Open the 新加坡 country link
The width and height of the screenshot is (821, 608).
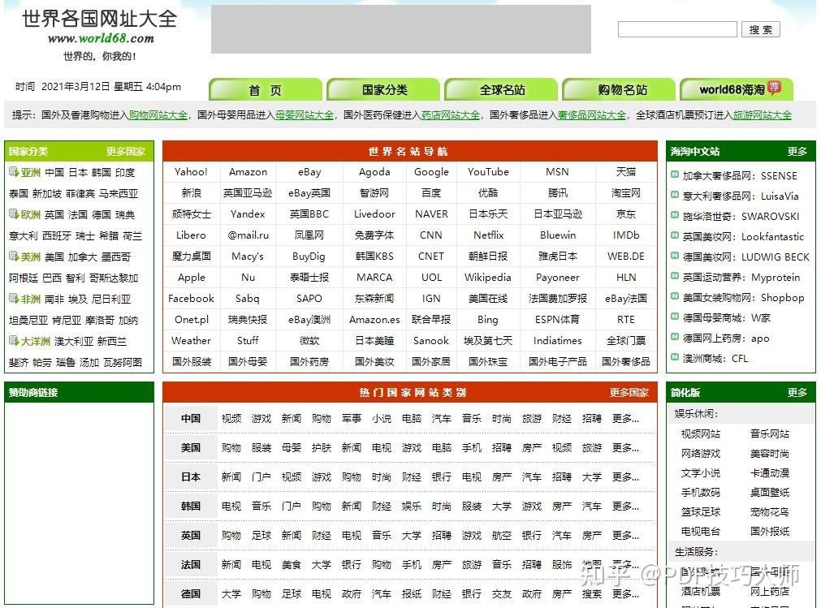point(47,193)
